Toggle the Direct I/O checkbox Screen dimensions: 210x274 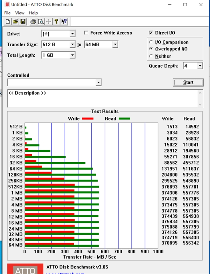pos(151,33)
